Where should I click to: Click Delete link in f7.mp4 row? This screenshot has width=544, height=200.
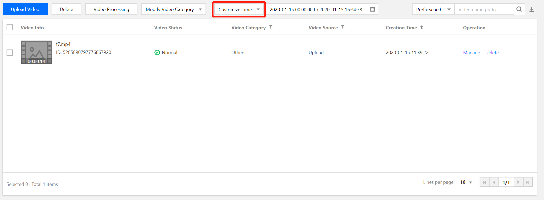click(492, 52)
